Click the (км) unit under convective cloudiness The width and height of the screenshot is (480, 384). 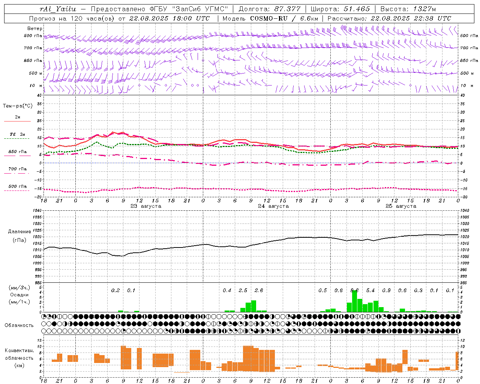click(19, 365)
